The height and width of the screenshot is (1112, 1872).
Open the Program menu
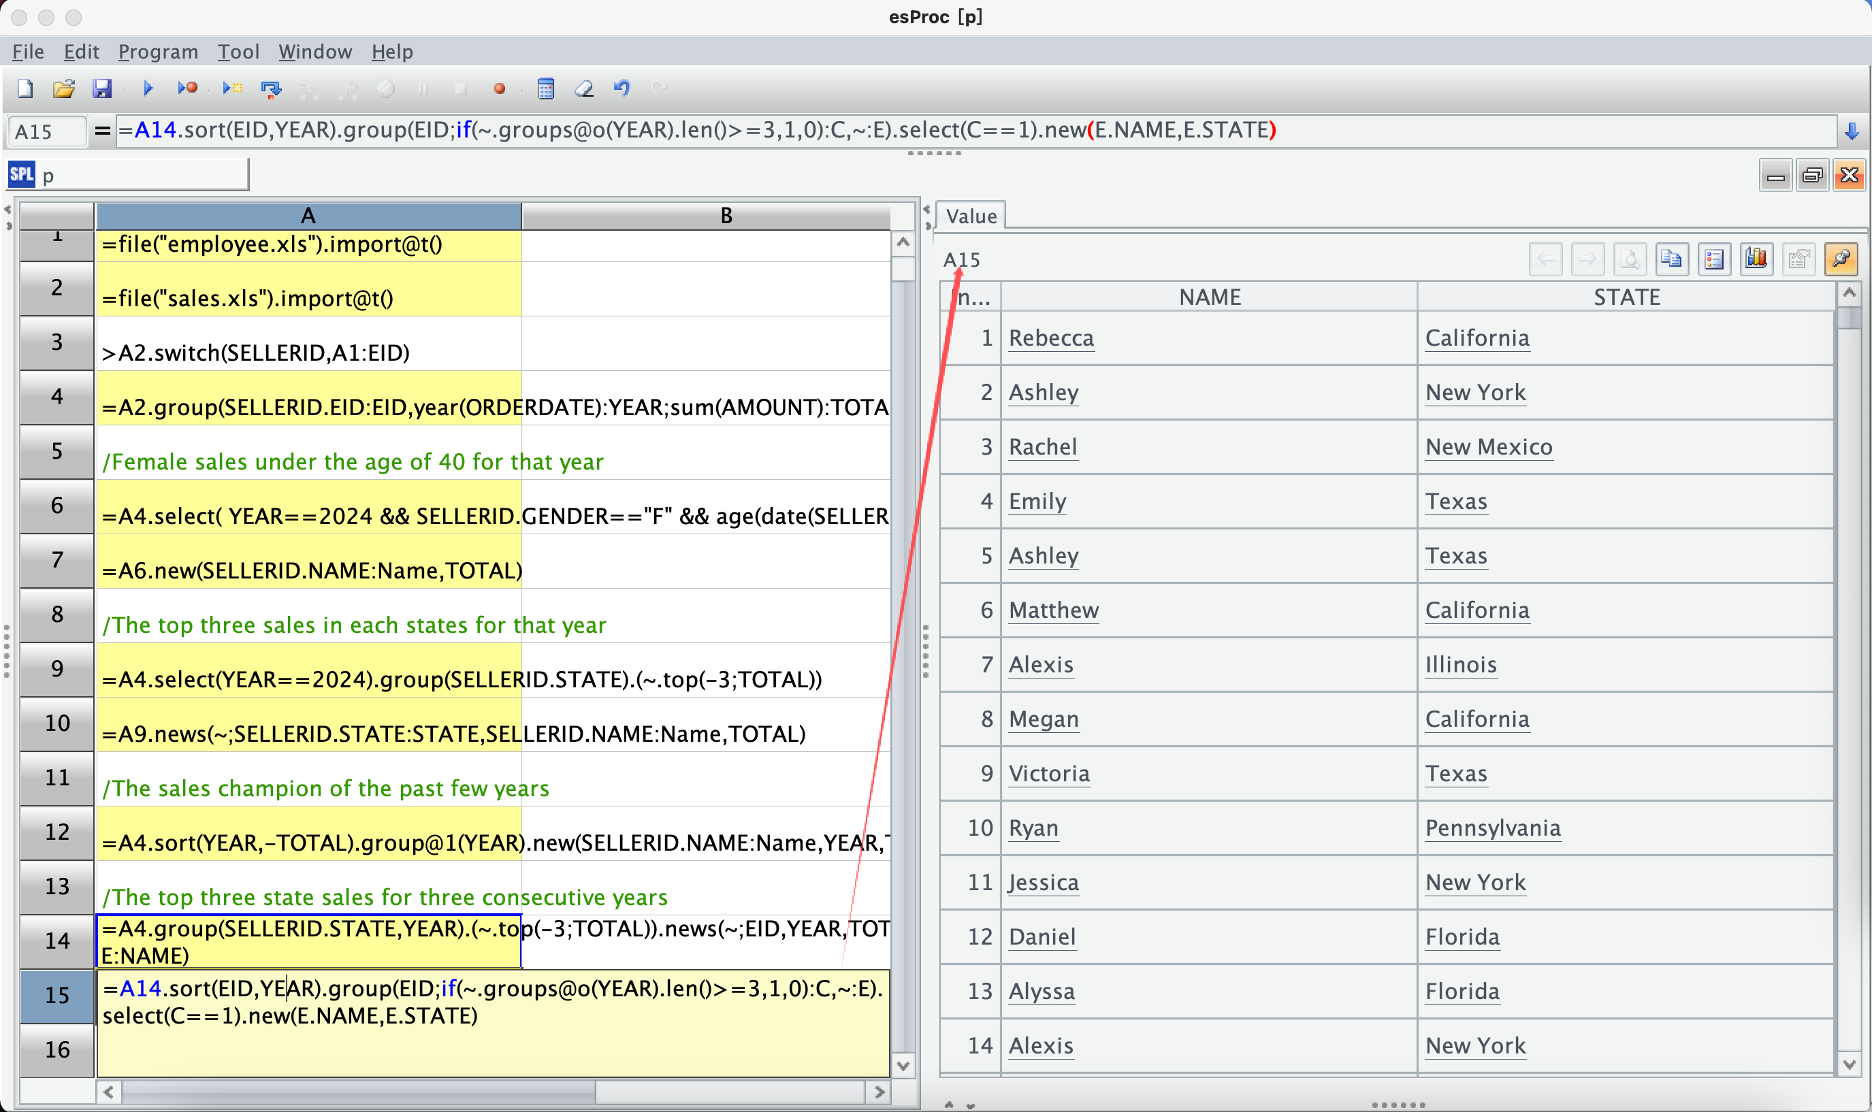coord(158,52)
